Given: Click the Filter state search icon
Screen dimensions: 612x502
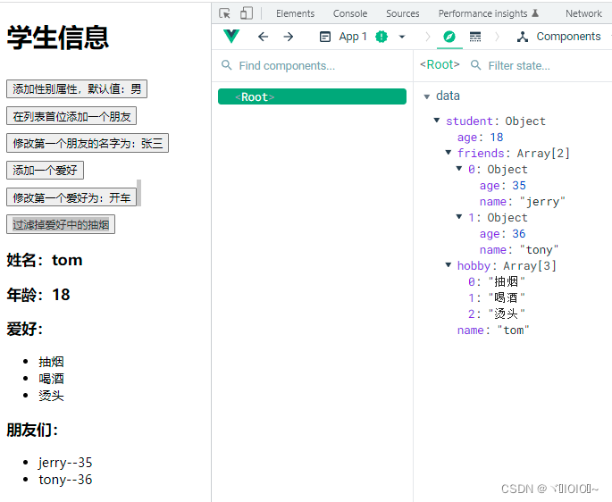Looking at the screenshot, I should pyautogui.click(x=476, y=65).
